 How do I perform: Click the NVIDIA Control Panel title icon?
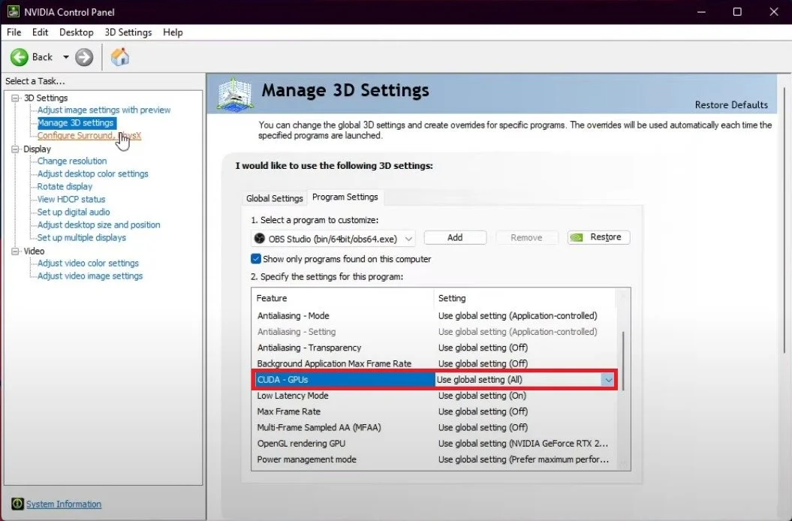(13, 11)
